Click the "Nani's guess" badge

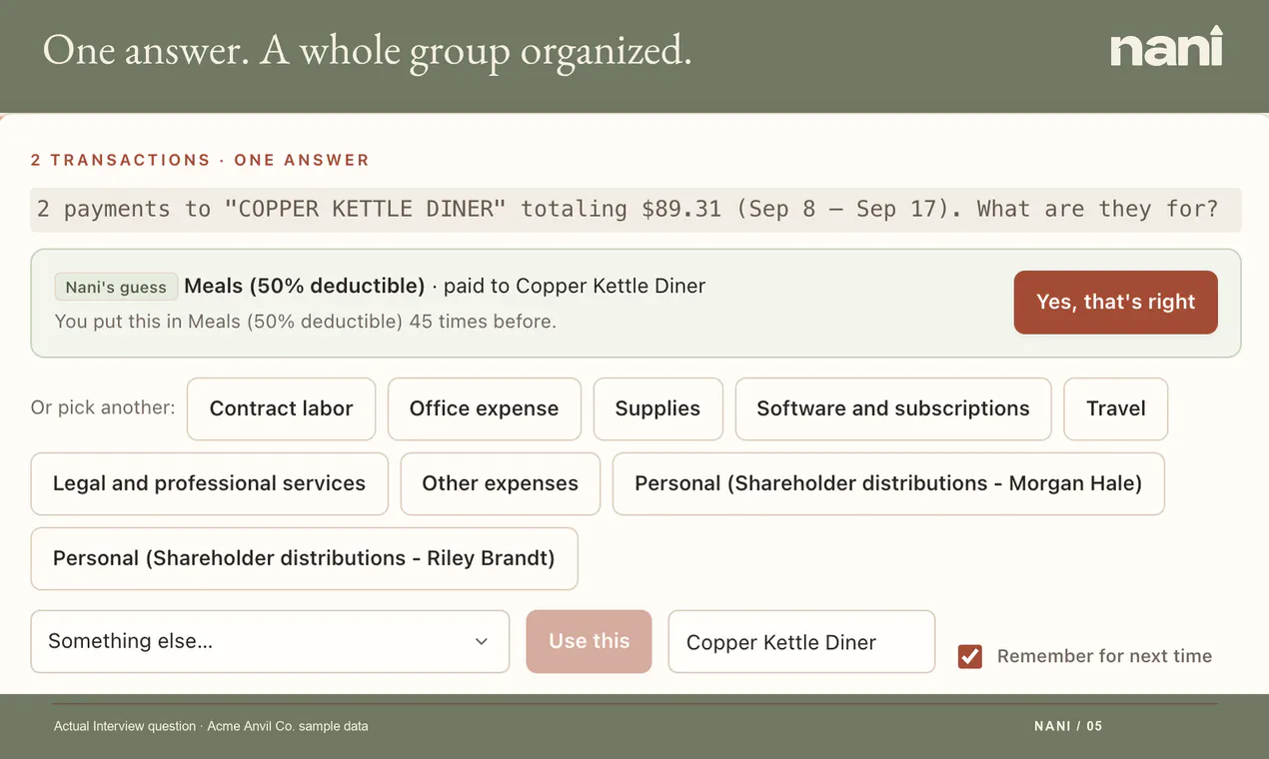coord(116,287)
